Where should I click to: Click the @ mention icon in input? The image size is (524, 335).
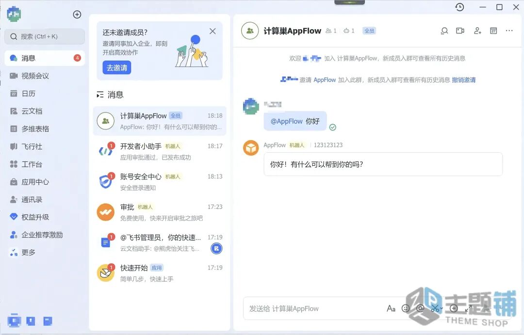pyautogui.click(x=420, y=308)
